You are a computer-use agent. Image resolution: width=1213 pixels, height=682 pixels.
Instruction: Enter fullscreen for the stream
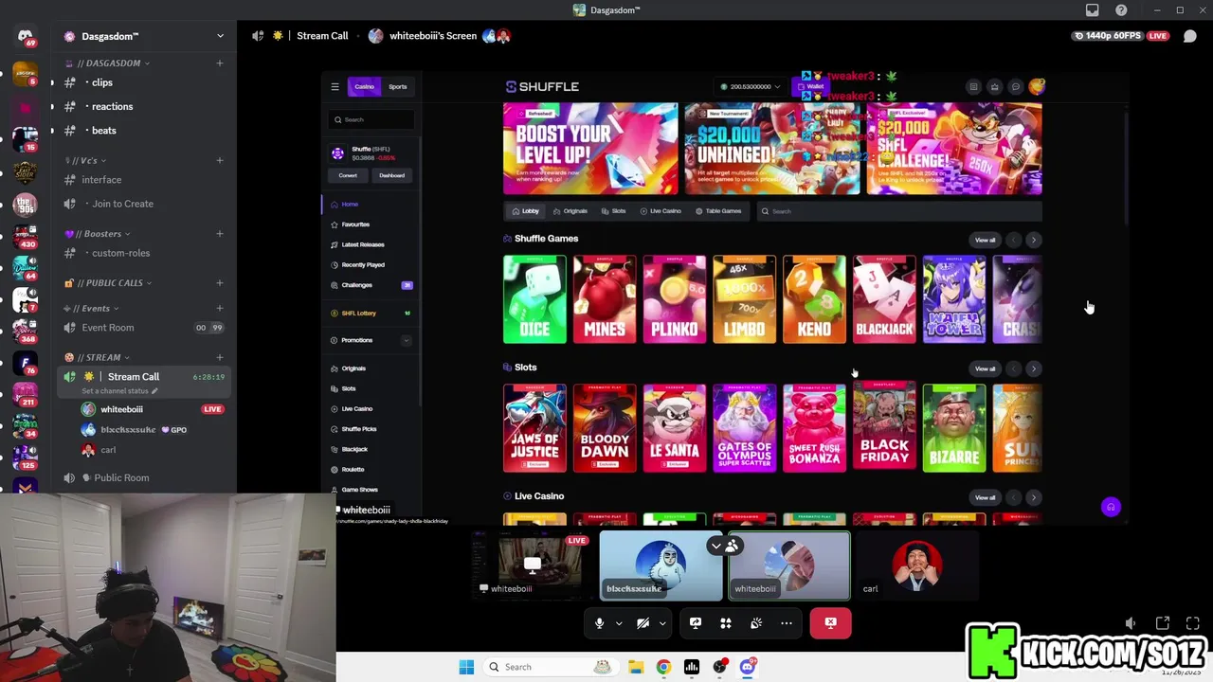click(1193, 623)
